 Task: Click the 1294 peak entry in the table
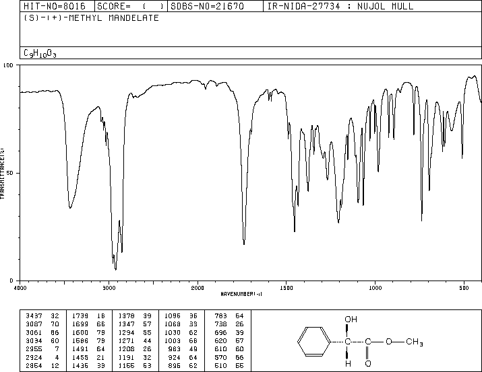[135, 332]
